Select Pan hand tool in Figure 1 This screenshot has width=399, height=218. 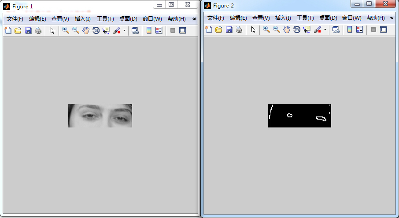(x=86, y=30)
